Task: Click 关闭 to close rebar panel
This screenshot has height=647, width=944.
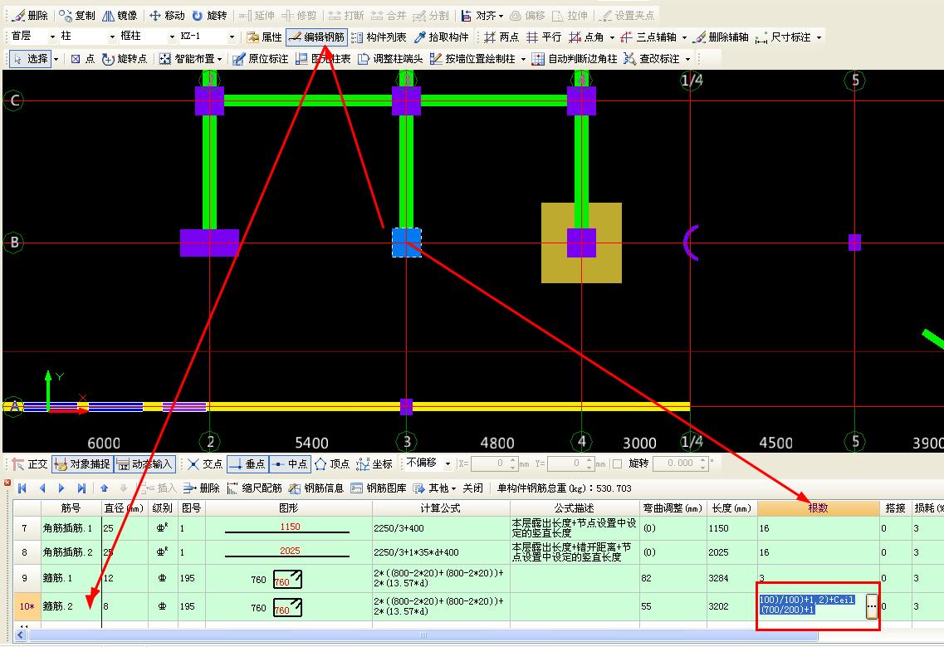Action: point(472,488)
